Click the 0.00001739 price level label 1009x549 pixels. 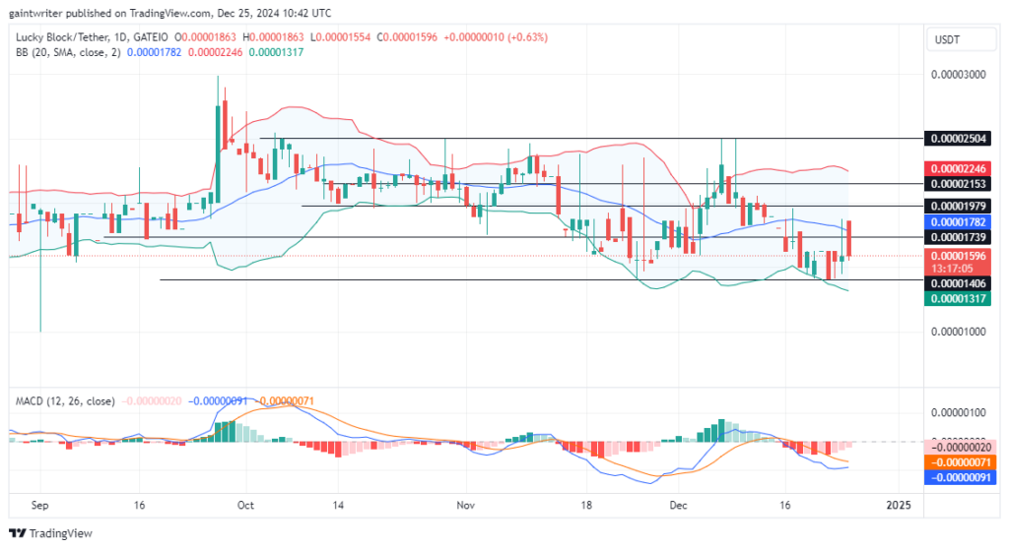click(958, 237)
